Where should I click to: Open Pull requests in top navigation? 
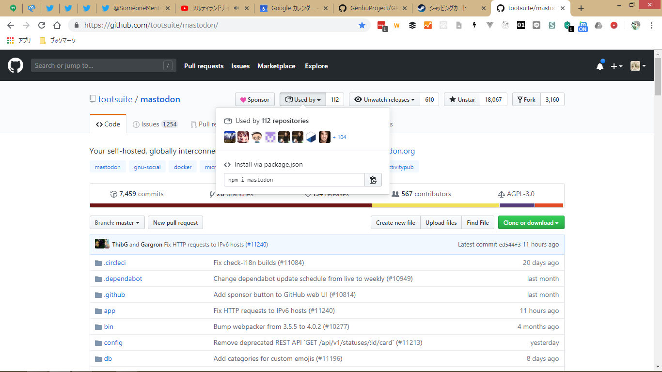[x=204, y=66]
